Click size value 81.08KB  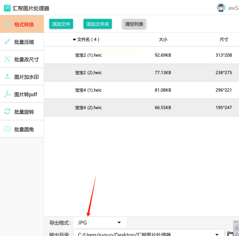coord(163,90)
